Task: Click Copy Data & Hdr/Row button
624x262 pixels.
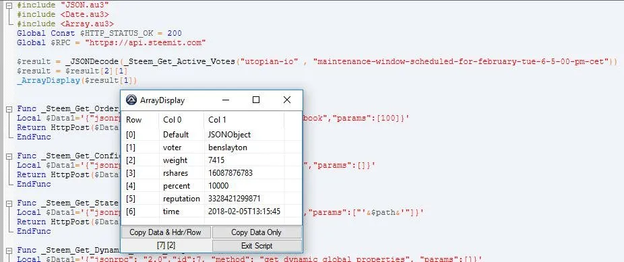Action: coord(166,232)
